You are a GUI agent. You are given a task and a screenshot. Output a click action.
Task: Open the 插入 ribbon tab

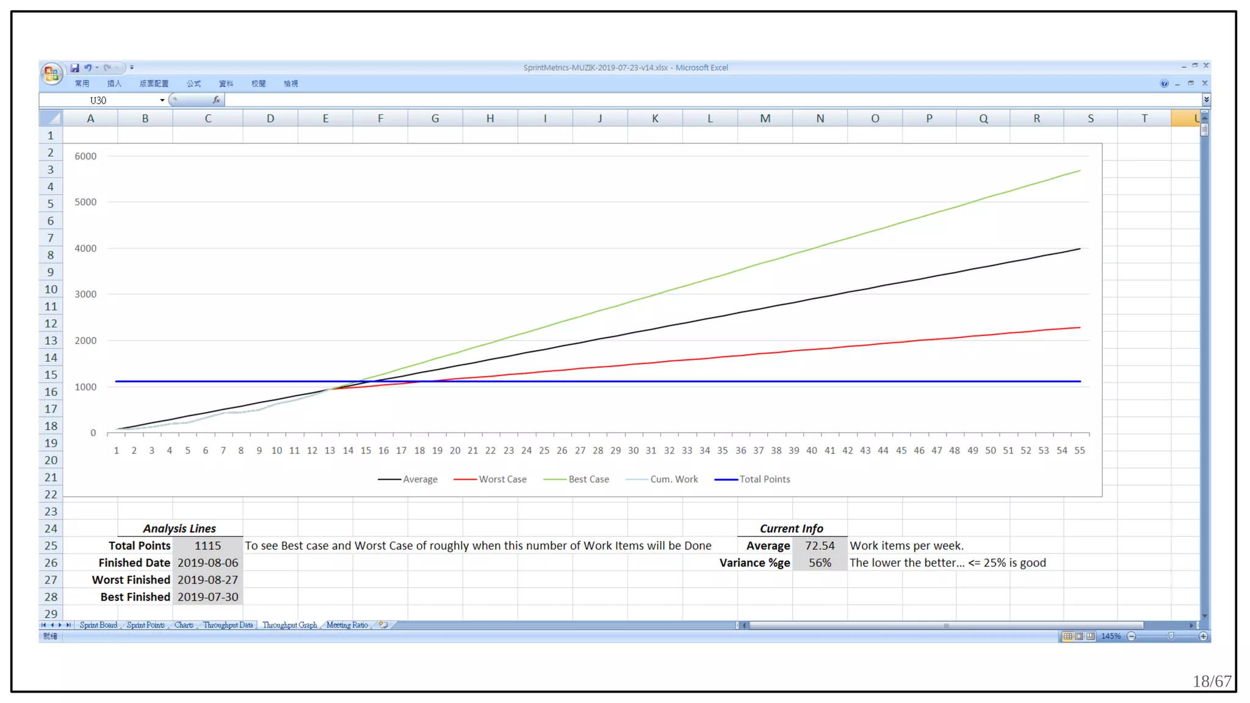point(114,84)
